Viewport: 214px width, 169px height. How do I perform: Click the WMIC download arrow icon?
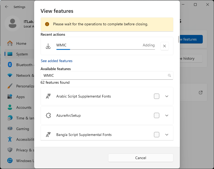48,46
